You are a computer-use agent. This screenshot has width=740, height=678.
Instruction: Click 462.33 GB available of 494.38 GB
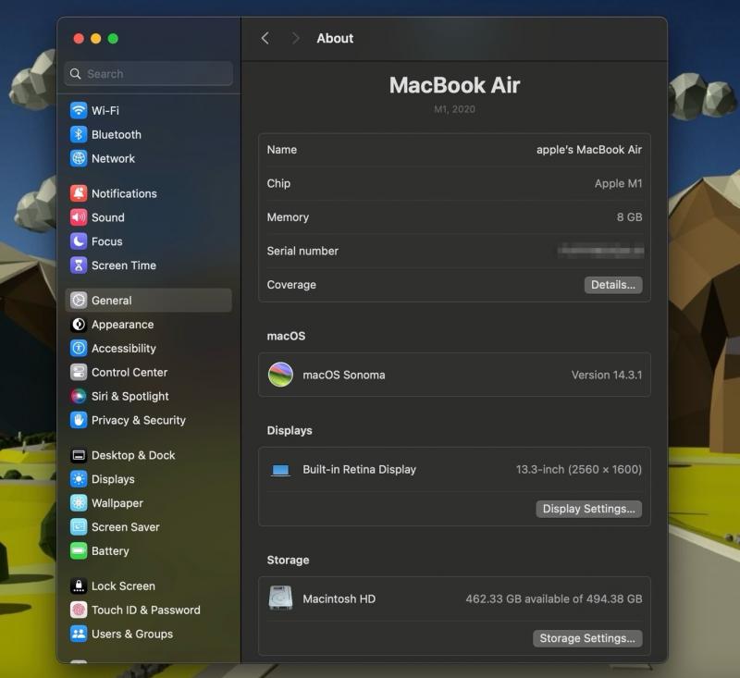coord(553,598)
